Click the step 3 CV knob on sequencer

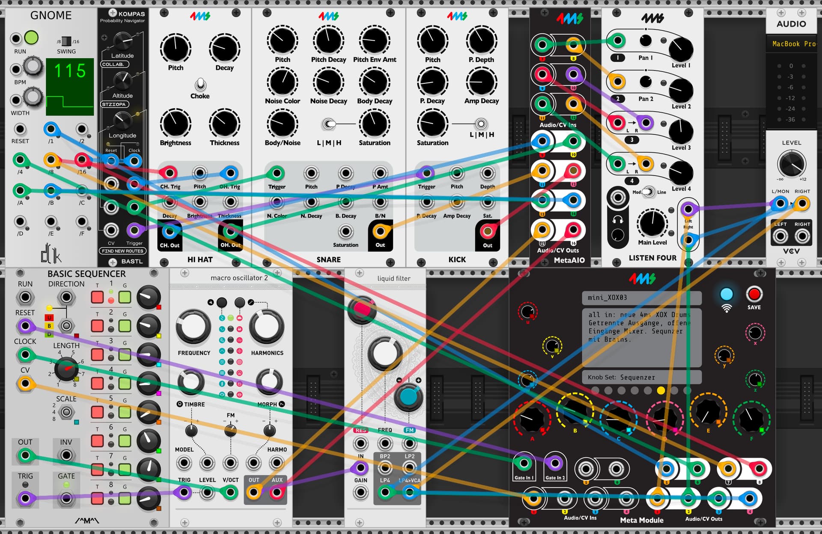click(148, 354)
